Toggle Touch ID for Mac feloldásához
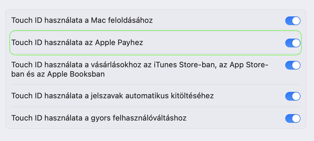The height and width of the screenshot is (141, 314). click(293, 21)
